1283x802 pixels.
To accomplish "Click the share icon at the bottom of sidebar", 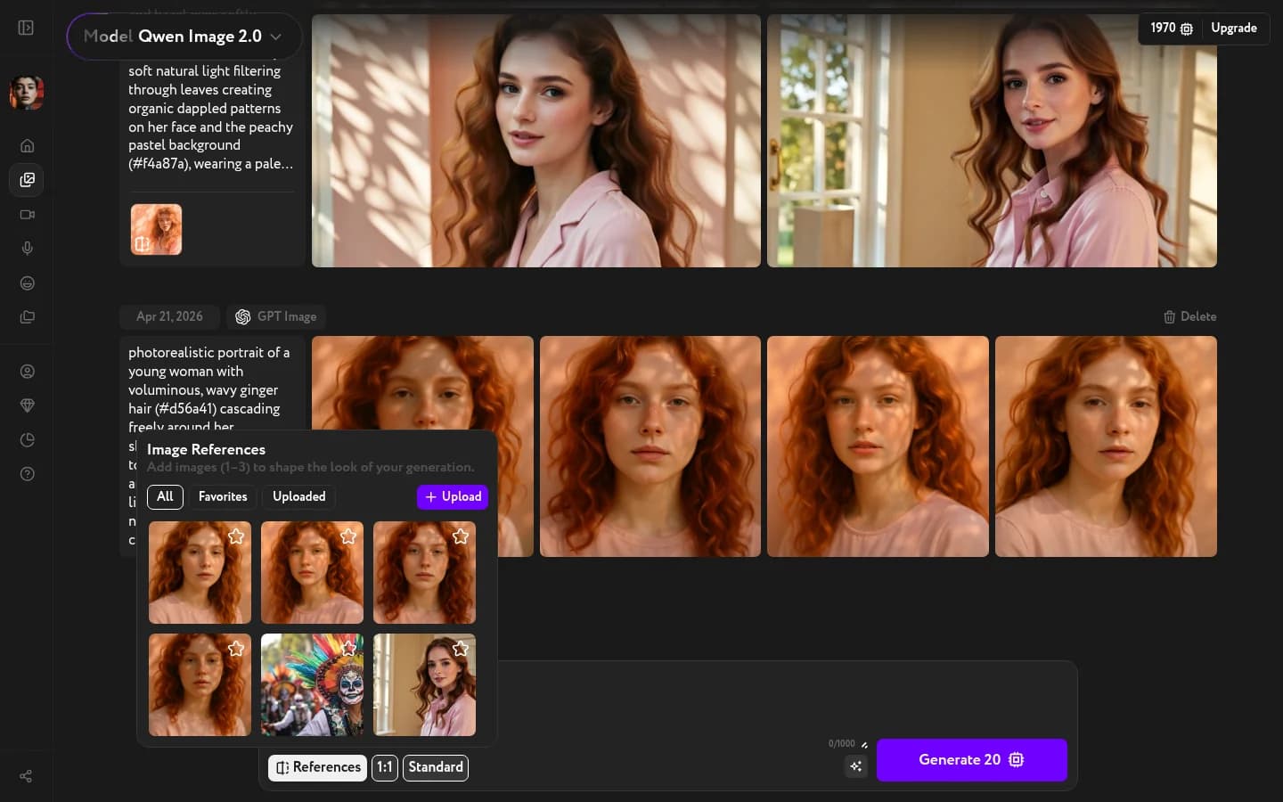I will coord(25,776).
